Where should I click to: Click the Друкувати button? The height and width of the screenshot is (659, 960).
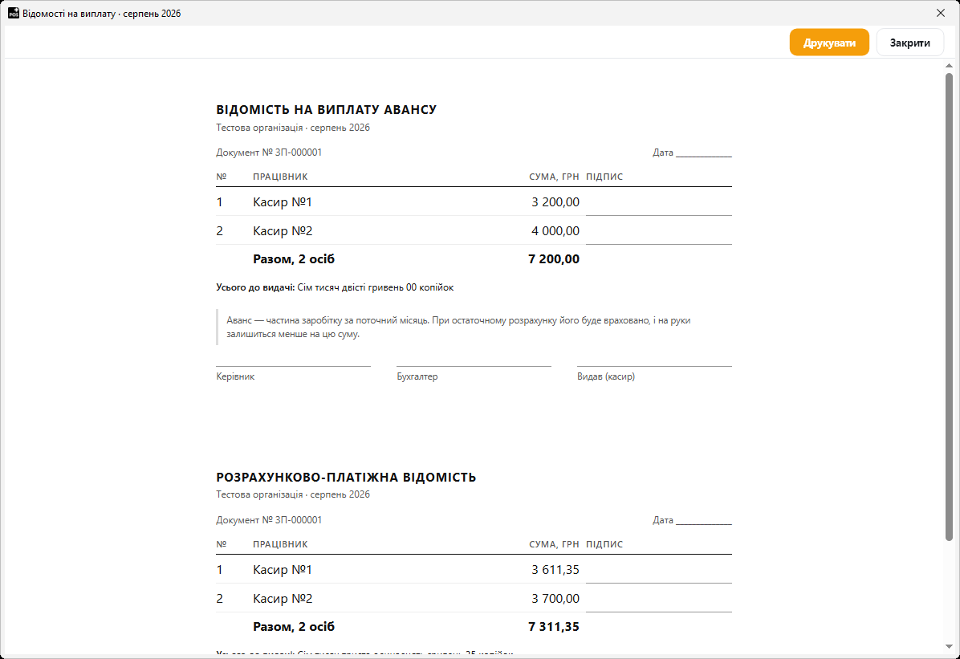click(829, 43)
